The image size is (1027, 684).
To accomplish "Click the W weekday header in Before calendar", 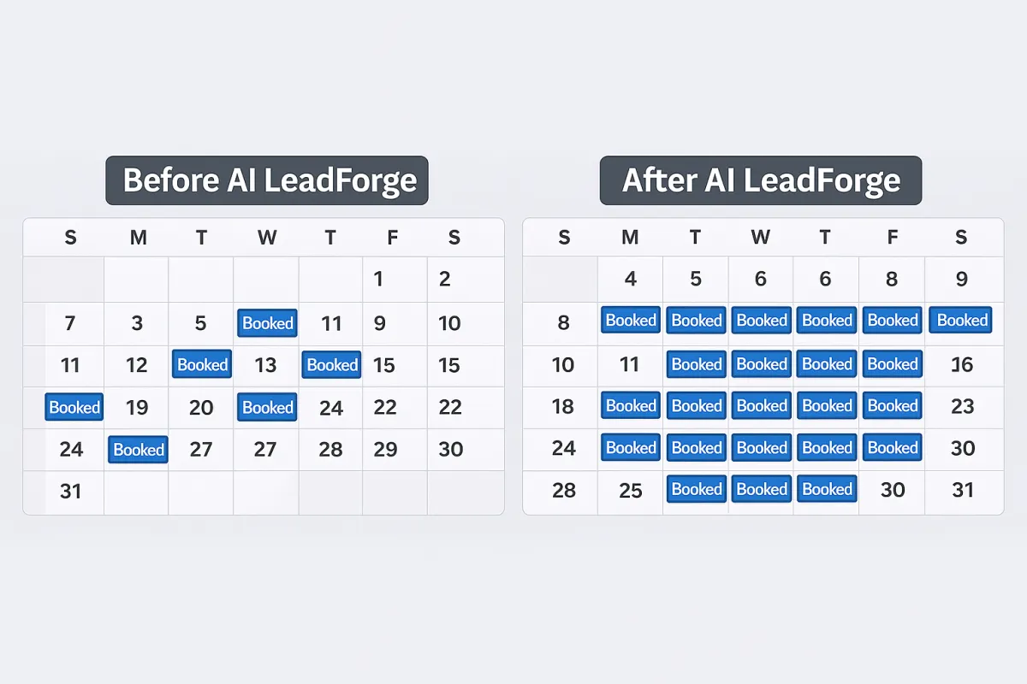I will tap(267, 238).
